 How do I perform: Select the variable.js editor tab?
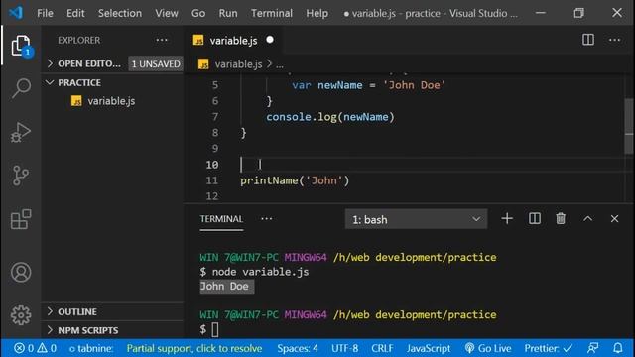233,40
